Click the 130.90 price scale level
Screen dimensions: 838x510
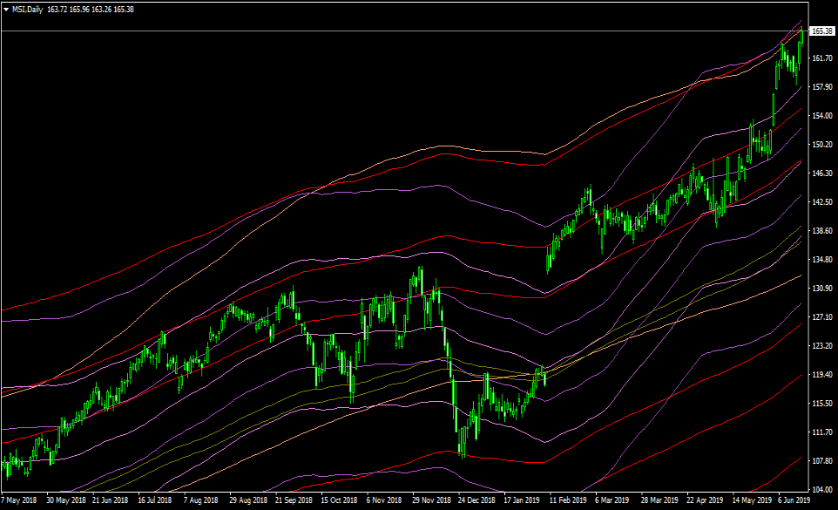(x=822, y=289)
